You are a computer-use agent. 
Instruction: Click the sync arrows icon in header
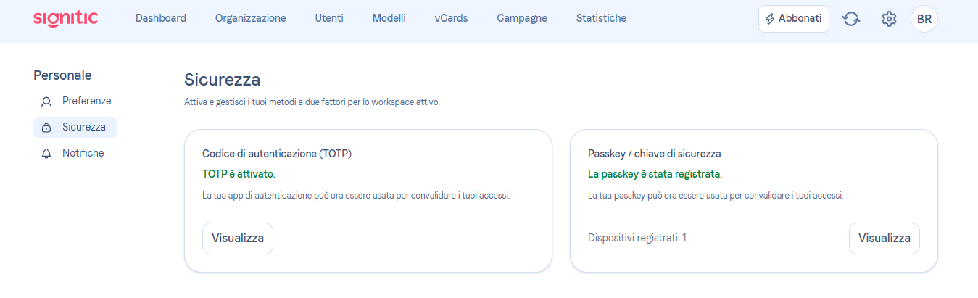click(851, 19)
